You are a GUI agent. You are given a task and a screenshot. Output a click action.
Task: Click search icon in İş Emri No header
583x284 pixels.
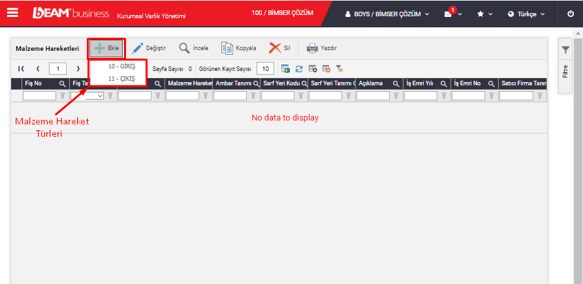click(491, 84)
